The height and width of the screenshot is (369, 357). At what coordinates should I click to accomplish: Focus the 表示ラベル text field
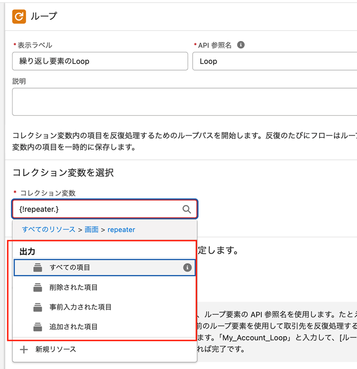[100, 61]
